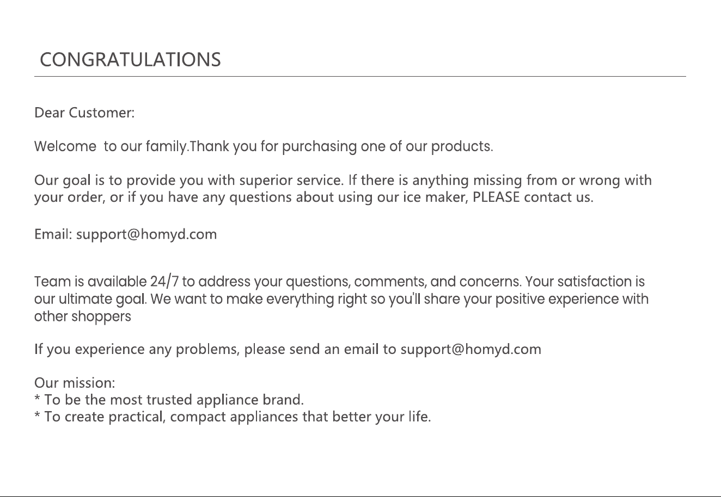This screenshot has width=721, height=497.
Task: Click the "other shoppers" line
Action: coord(83,317)
